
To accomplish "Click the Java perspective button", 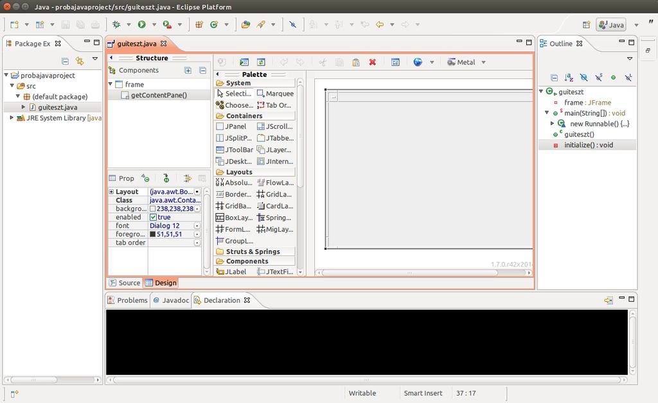I will click(611, 25).
